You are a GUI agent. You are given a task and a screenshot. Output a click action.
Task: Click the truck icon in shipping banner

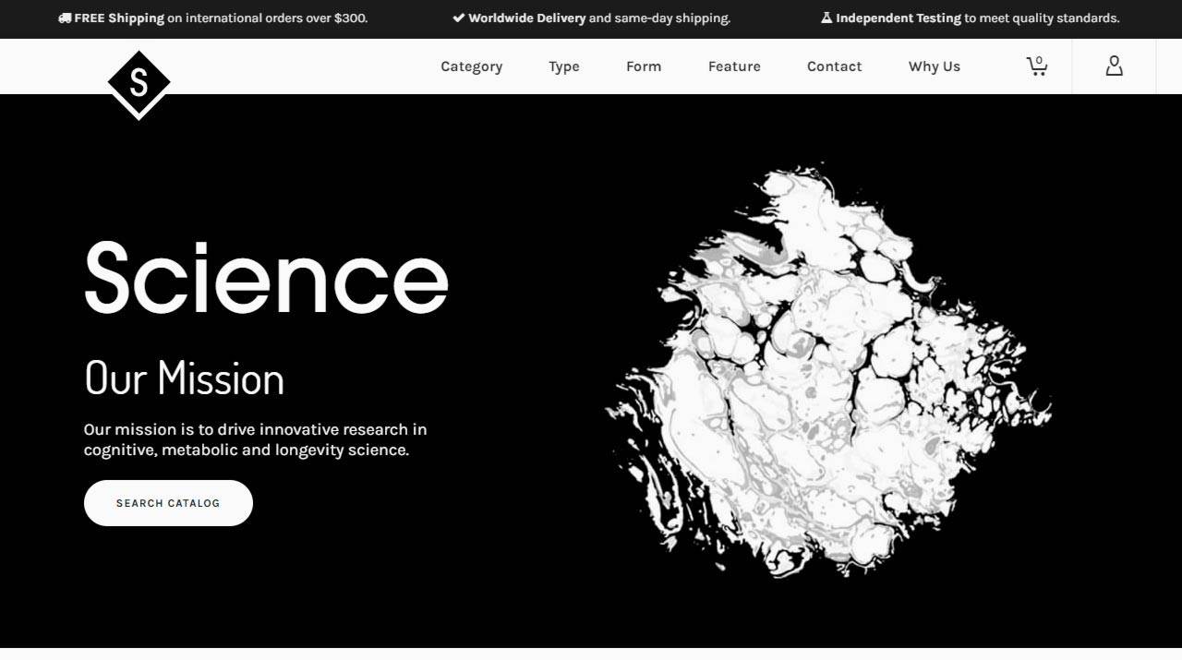pyautogui.click(x=65, y=18)
